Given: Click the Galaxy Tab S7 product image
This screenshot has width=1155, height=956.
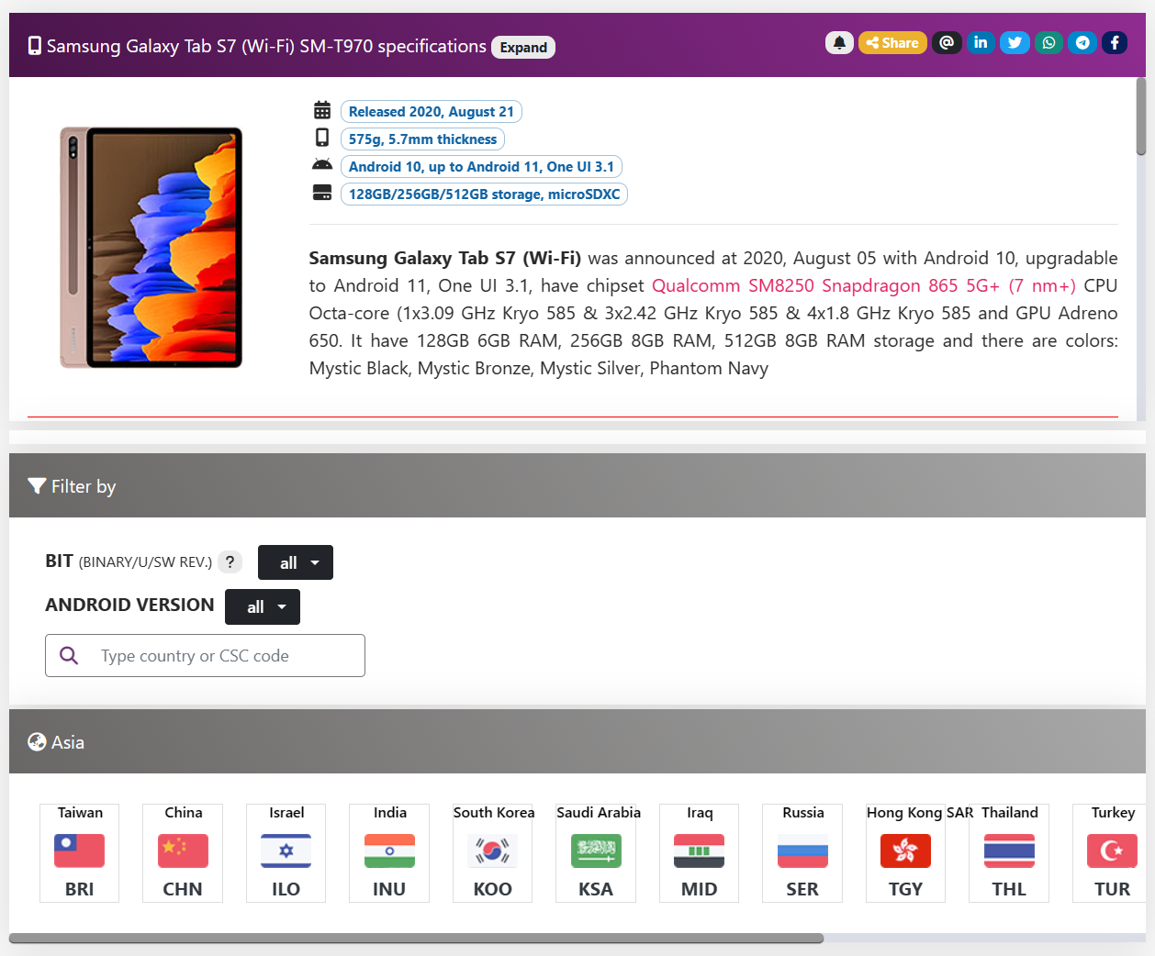Looking at the screenshot, I should point(151,248).
